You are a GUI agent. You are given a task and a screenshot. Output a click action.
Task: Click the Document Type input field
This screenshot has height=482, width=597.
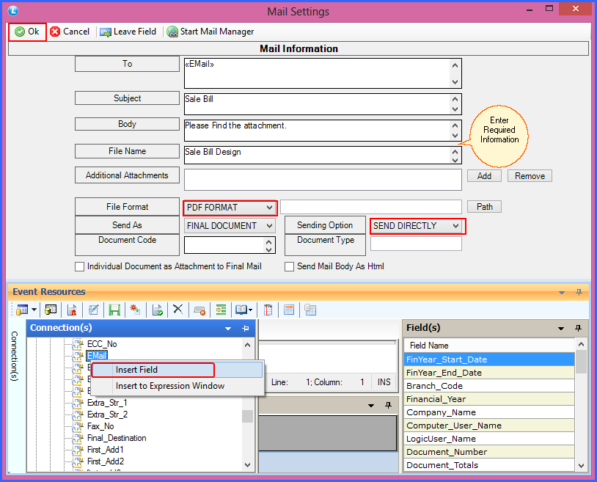[416, 244]
